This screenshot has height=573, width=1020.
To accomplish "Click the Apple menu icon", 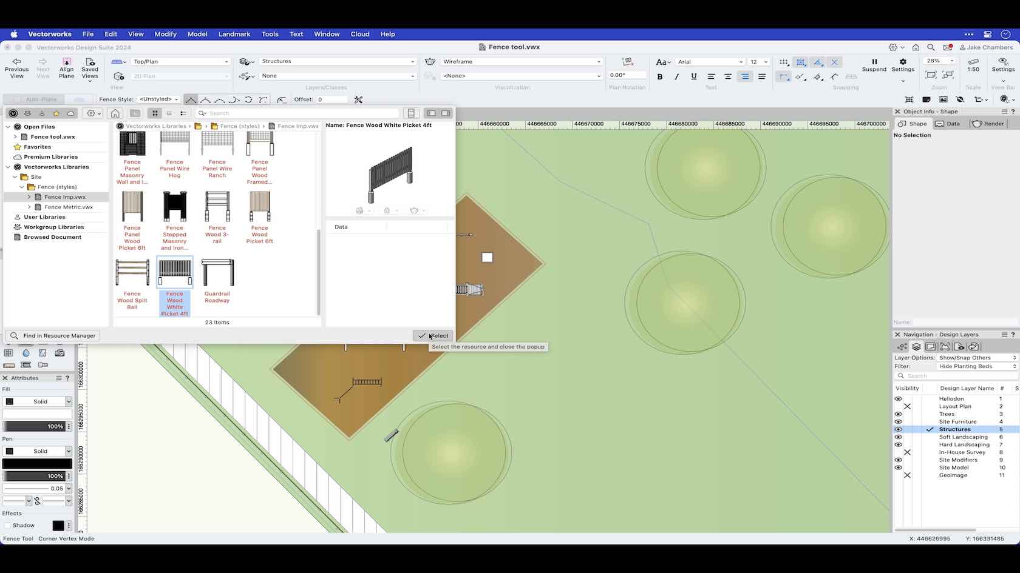I will tap(13, 34).
